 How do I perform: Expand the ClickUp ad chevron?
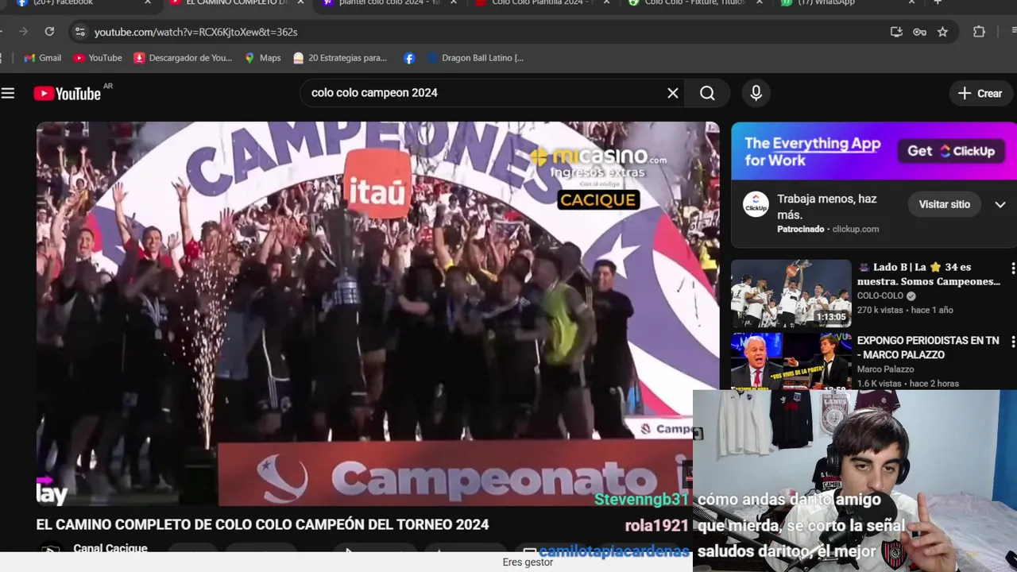(1000, 204)
